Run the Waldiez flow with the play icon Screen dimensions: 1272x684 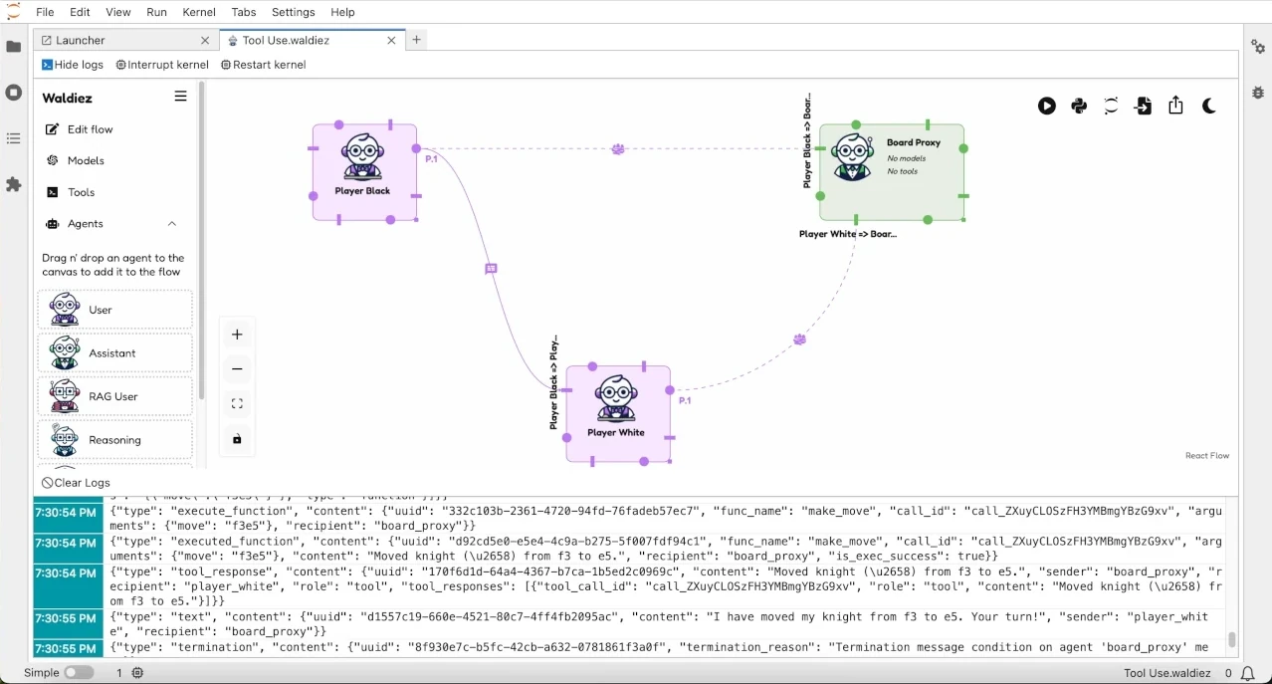pos(1047,106)
